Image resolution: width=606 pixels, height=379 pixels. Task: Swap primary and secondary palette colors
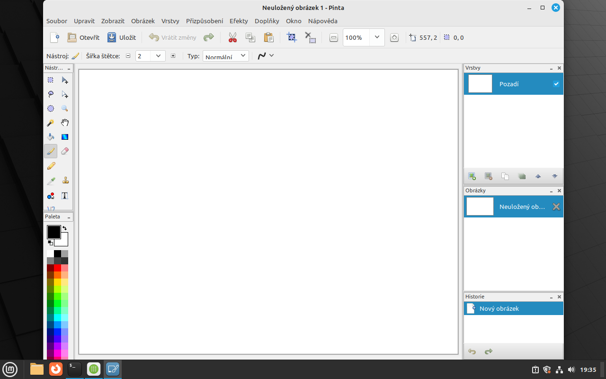65,228
